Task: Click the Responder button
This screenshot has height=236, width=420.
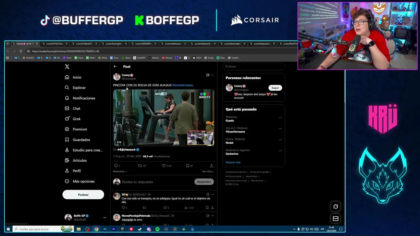Action: 204,182
